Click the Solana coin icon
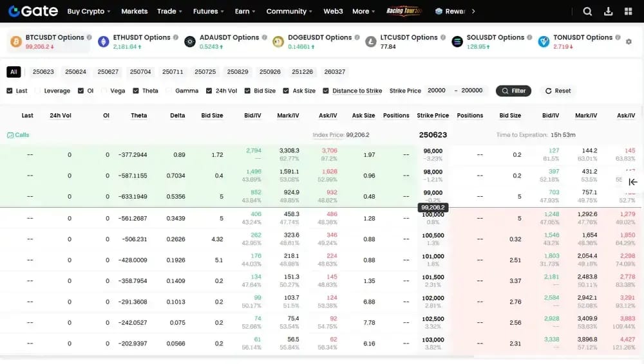Image resolution: width=644 pixels, height=364 pixels. pyautogui.click(x=457, y=41)
